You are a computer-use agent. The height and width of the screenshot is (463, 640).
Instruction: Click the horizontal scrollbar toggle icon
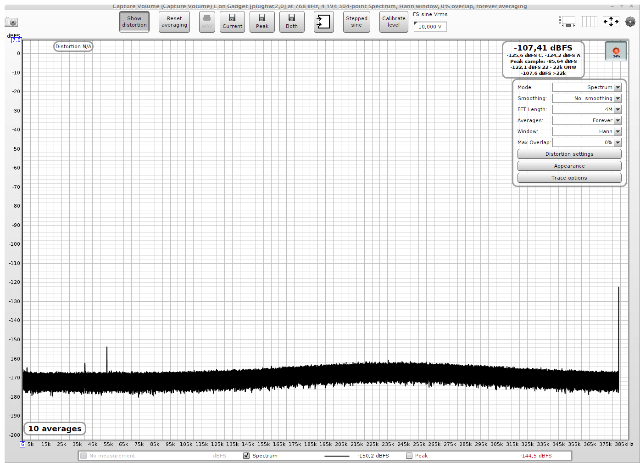tap(567, 22)
